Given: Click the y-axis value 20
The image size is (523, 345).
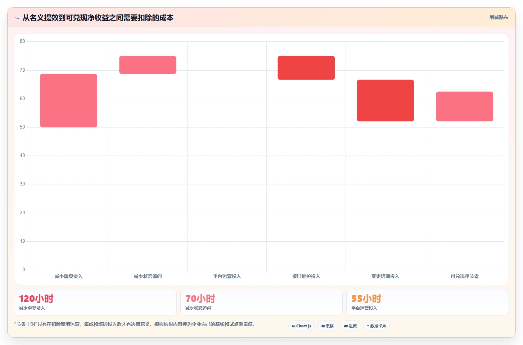Looking at the screenshot, I should [22, 213].
